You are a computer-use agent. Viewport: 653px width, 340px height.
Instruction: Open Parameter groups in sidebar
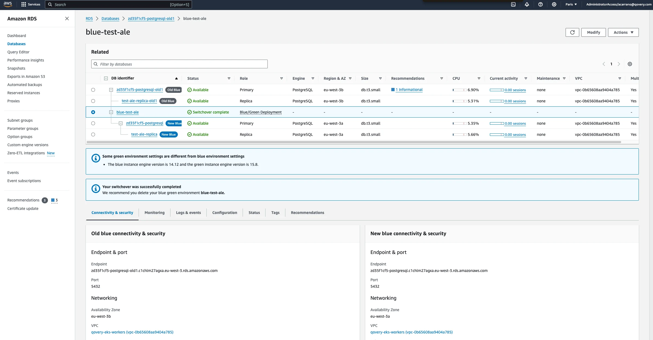[23, 128]
